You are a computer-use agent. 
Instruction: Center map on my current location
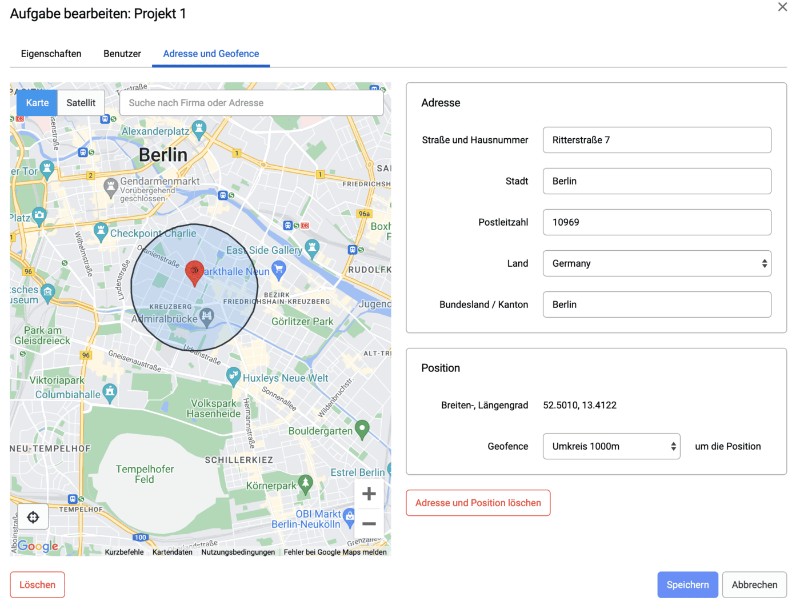pyautogui.click(x=33, y=517)
